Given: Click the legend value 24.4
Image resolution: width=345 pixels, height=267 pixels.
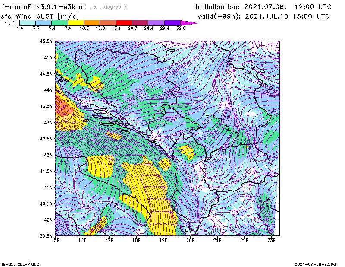Looking at the screenshot, I should pos(148,28).
